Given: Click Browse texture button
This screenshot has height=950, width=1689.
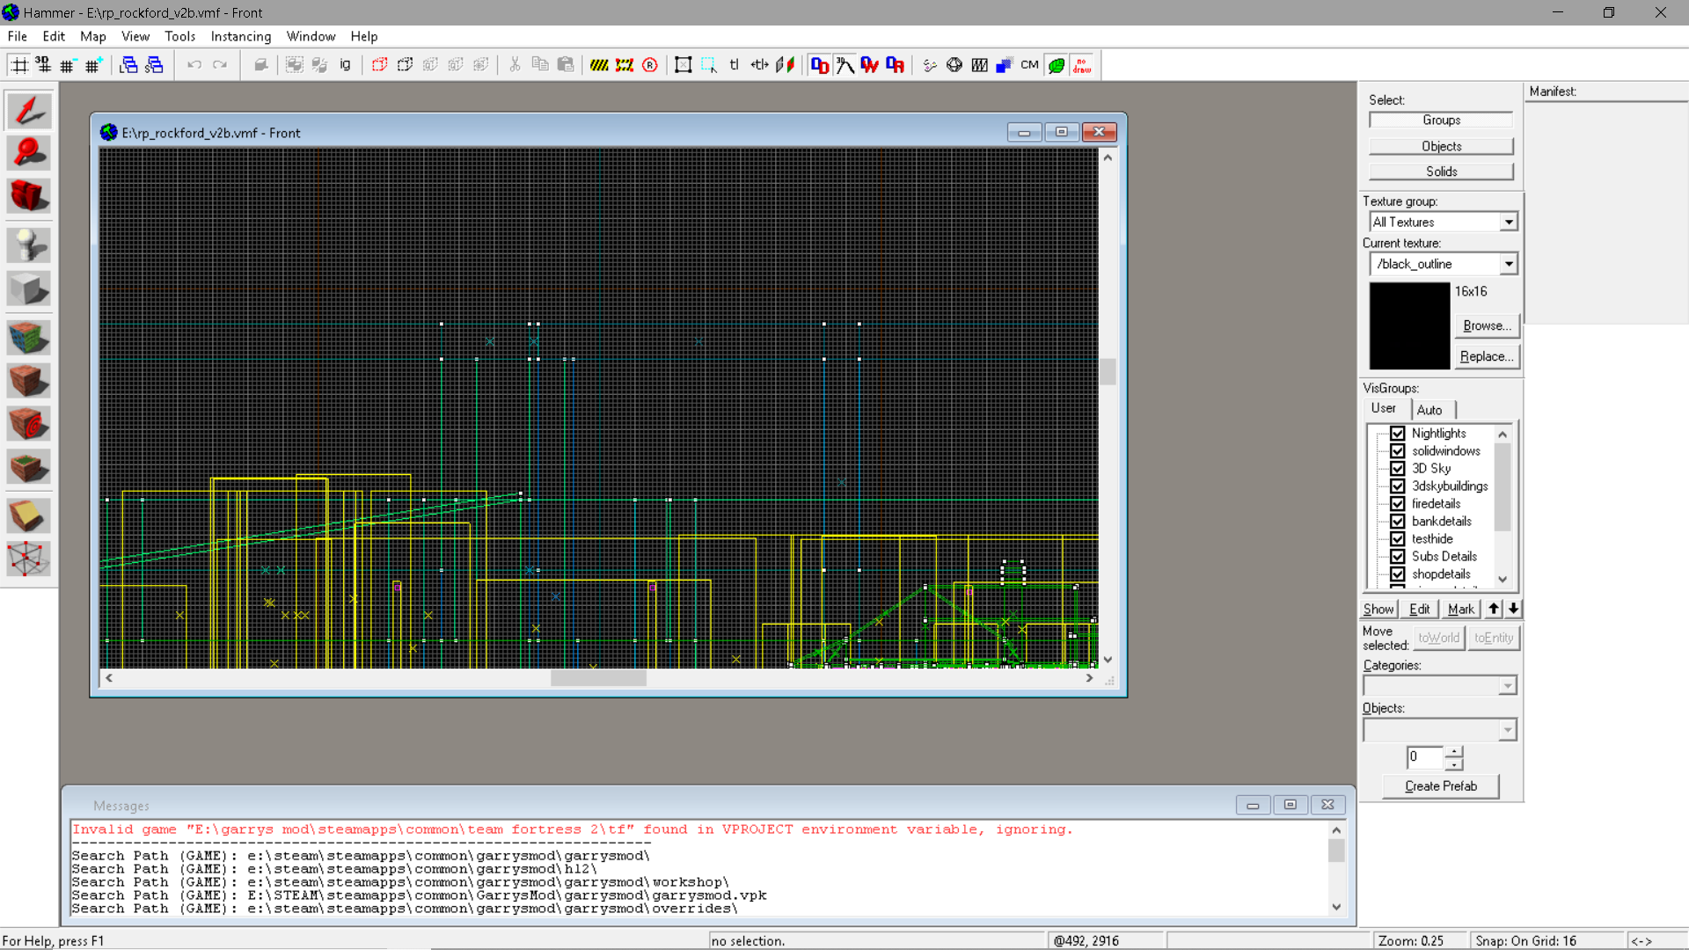Looking at the screenshot, I should tap(1487, 326).
